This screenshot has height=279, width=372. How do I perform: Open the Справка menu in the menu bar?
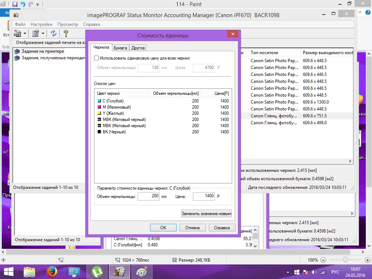pyautogui.click(x=91, y=24)
